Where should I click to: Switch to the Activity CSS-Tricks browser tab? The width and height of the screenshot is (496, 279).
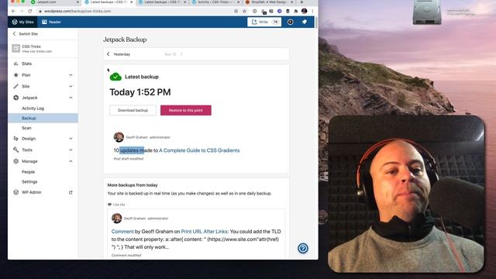[x=215, y=2]
